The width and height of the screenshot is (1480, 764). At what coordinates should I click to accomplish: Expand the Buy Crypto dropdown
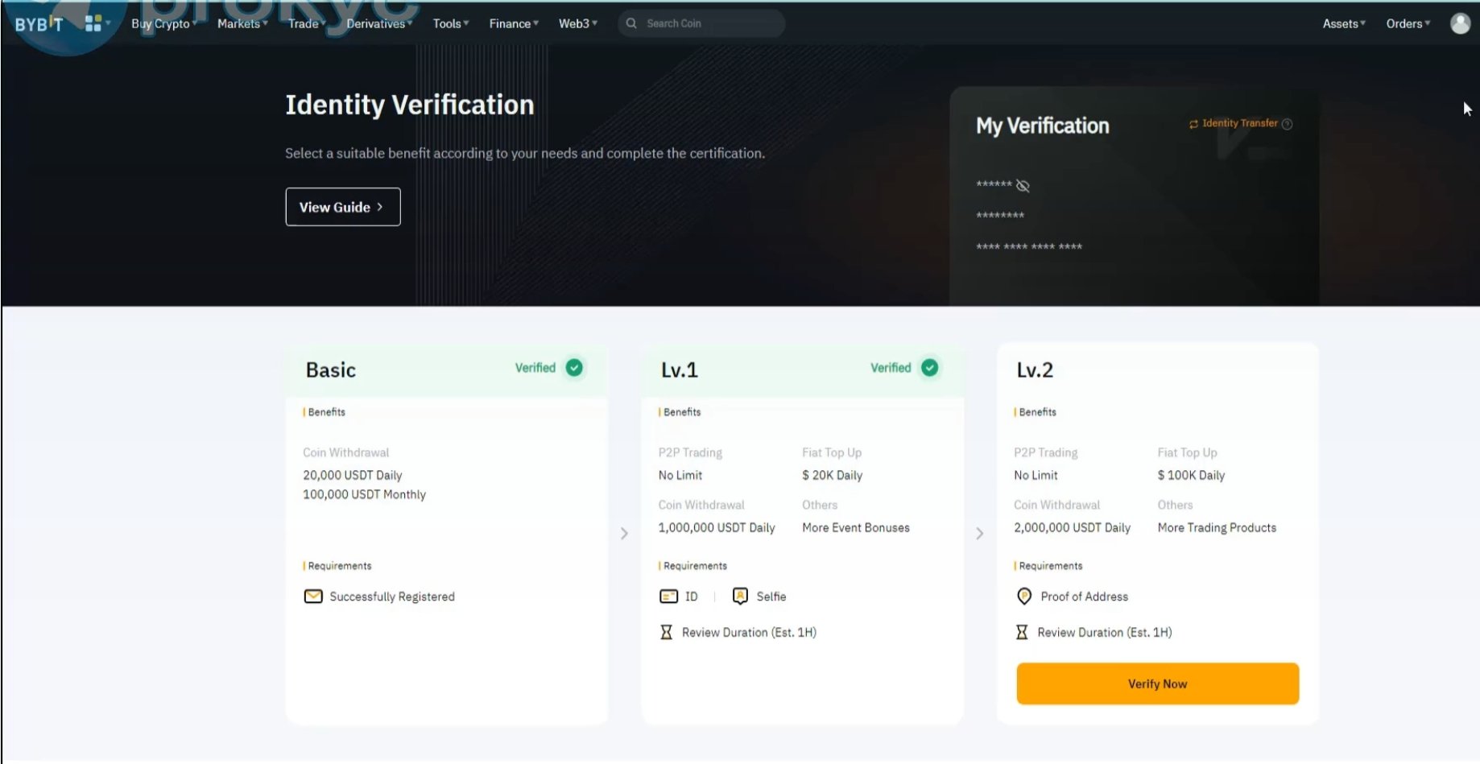pyautogui.click(x=163, y=23)
